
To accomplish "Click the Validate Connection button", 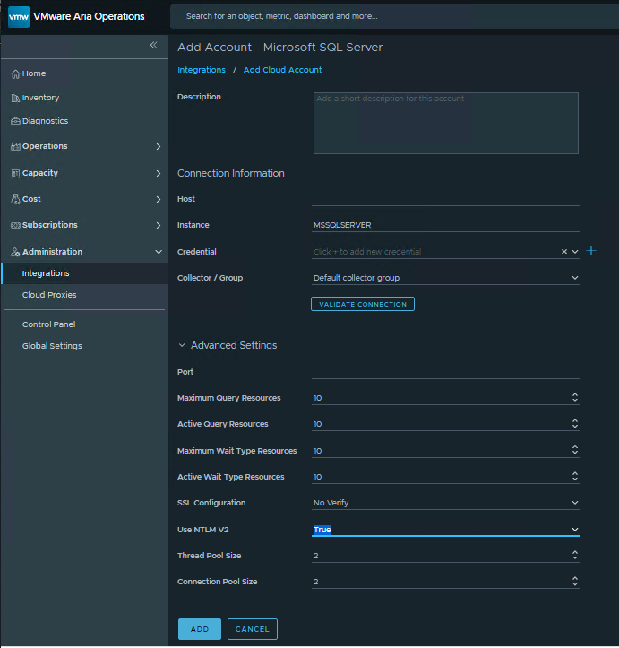I will [x=363, y=304].
